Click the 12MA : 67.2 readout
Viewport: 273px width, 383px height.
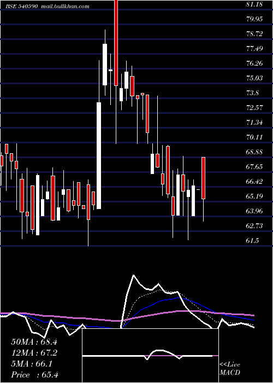(34, 353)
